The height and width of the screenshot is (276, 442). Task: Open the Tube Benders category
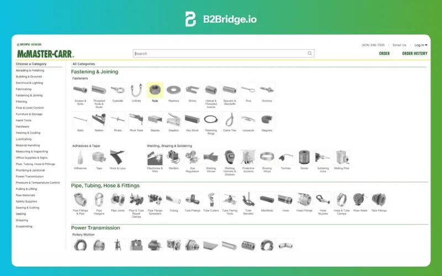pos(248,200)
